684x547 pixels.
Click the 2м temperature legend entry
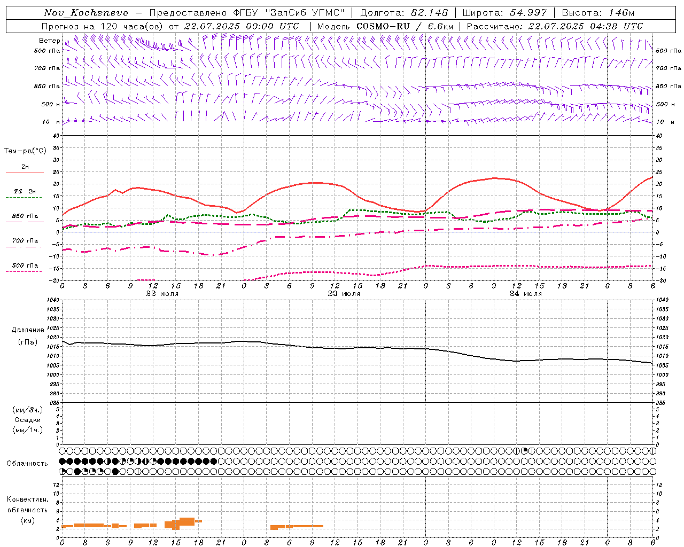pyautogui.click(x=25, y=167)
